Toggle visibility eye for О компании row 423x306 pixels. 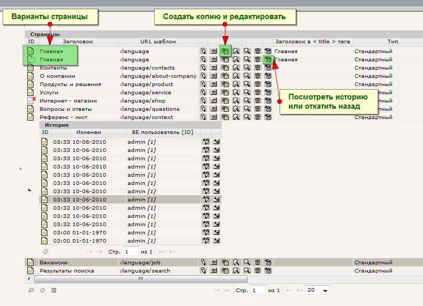[214, 76]
